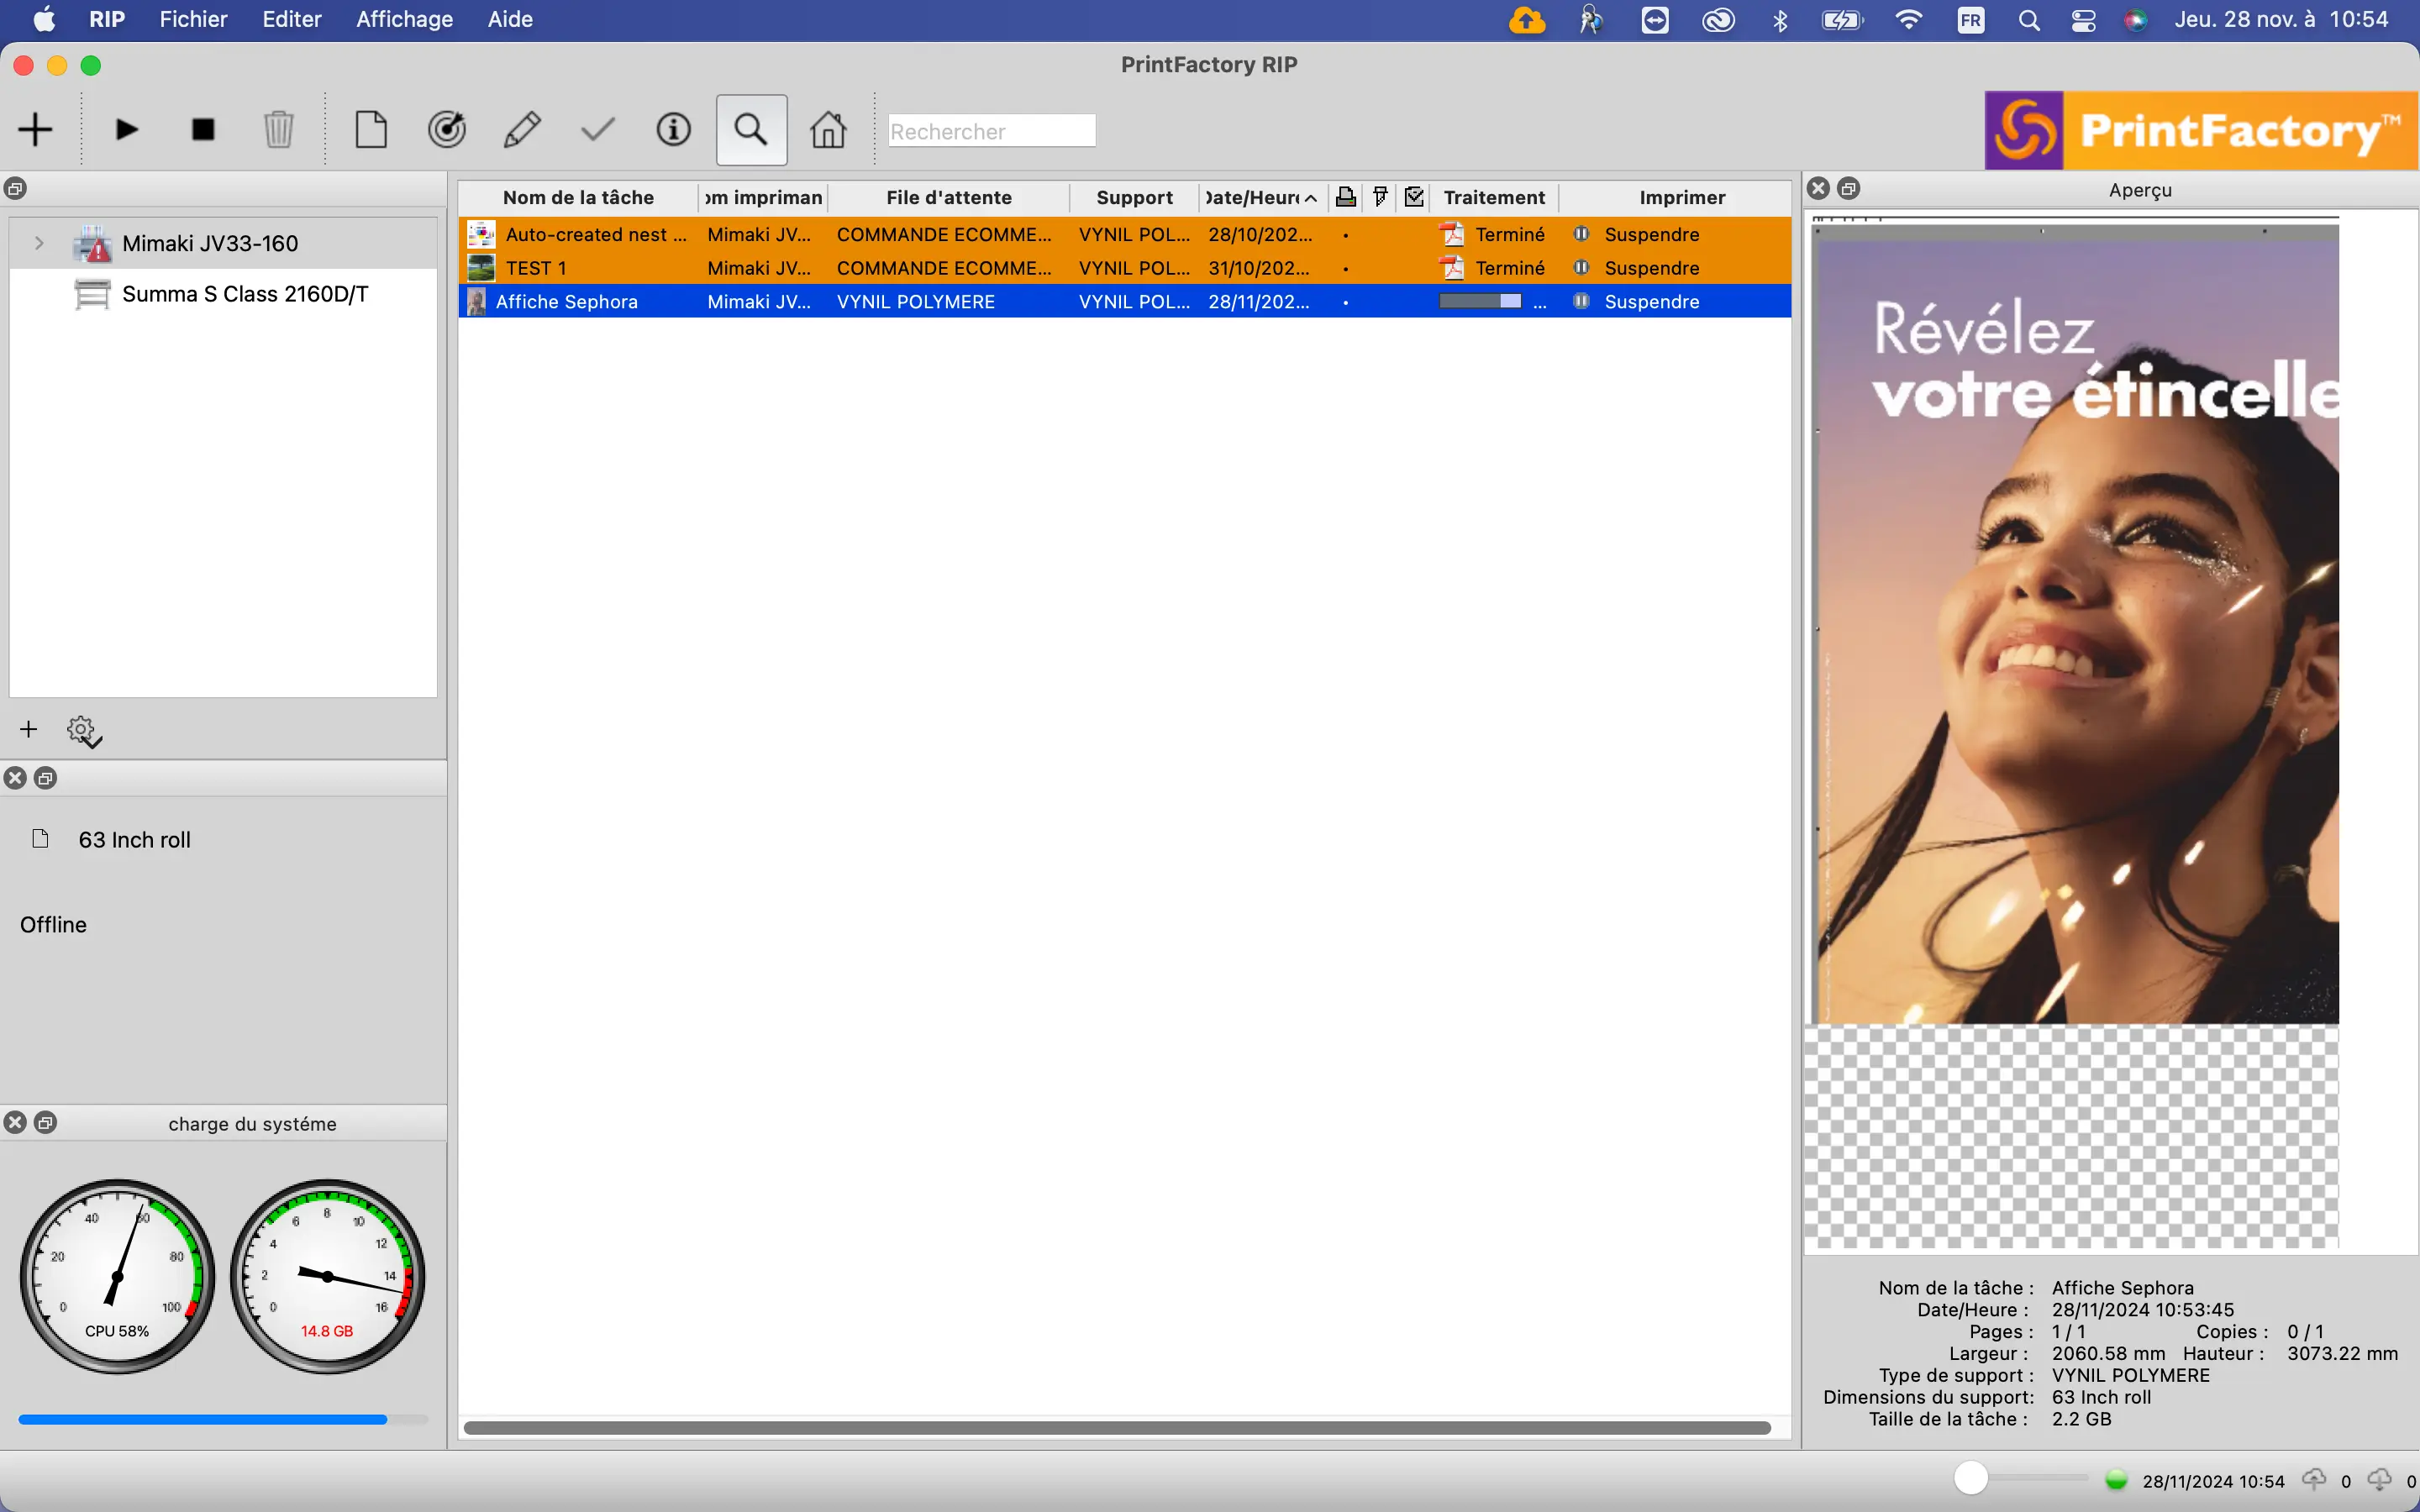Click the checkbox icon column header
The image size is (2420, 1512).
point(1414,197)
